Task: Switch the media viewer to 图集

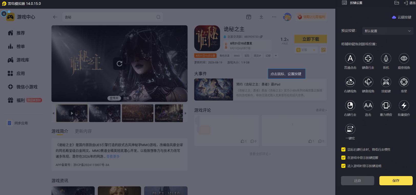Action: (x=126, y=98)
